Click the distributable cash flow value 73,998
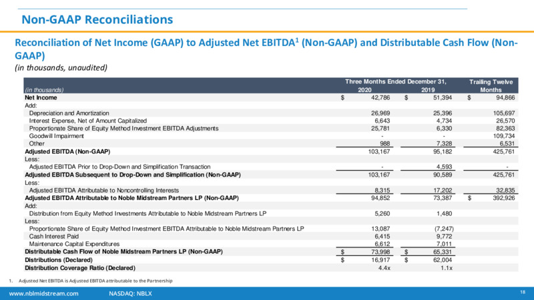Image resolution: width=534 pixels, height=300 pixels. click(380, 252)
